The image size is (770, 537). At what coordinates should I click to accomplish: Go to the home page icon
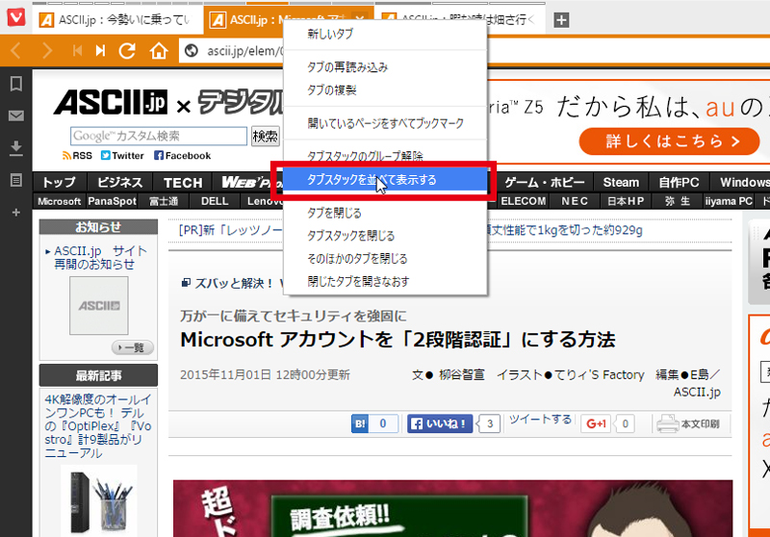(159, 51)
